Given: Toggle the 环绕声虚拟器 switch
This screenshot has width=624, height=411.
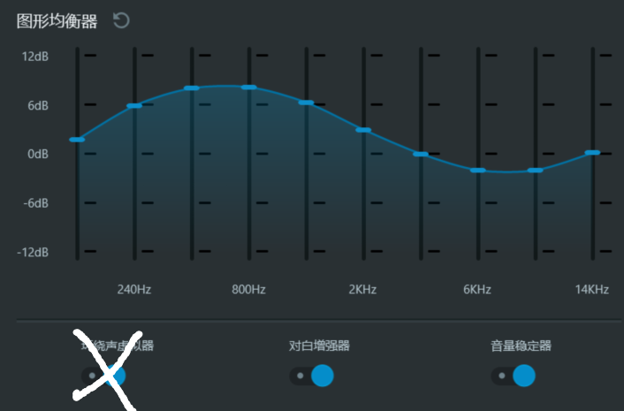Looking at the screenshot, I should [x=104, y=376].
